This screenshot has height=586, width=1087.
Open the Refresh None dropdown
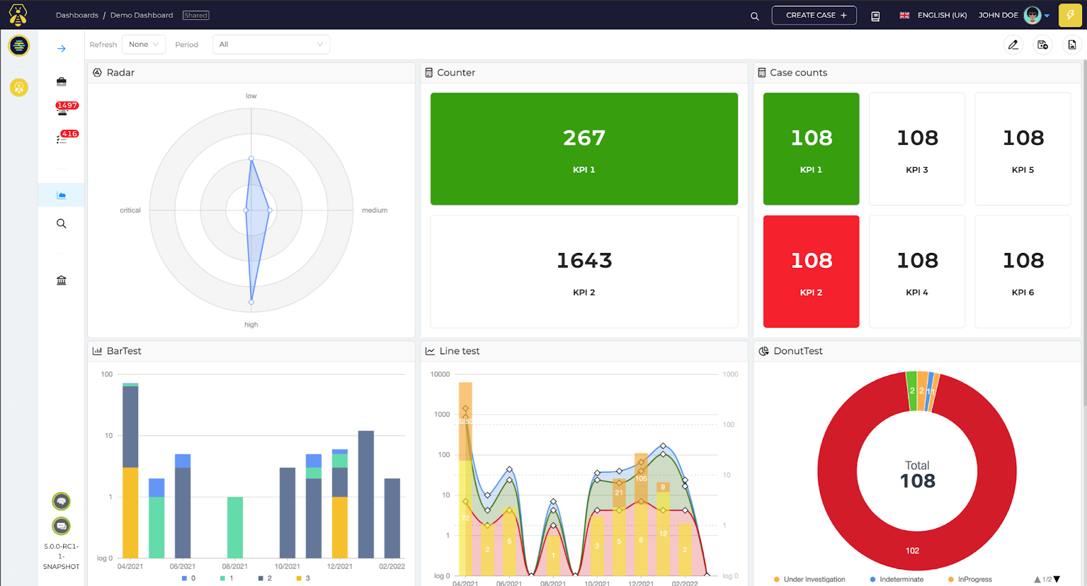pos(143,44)
